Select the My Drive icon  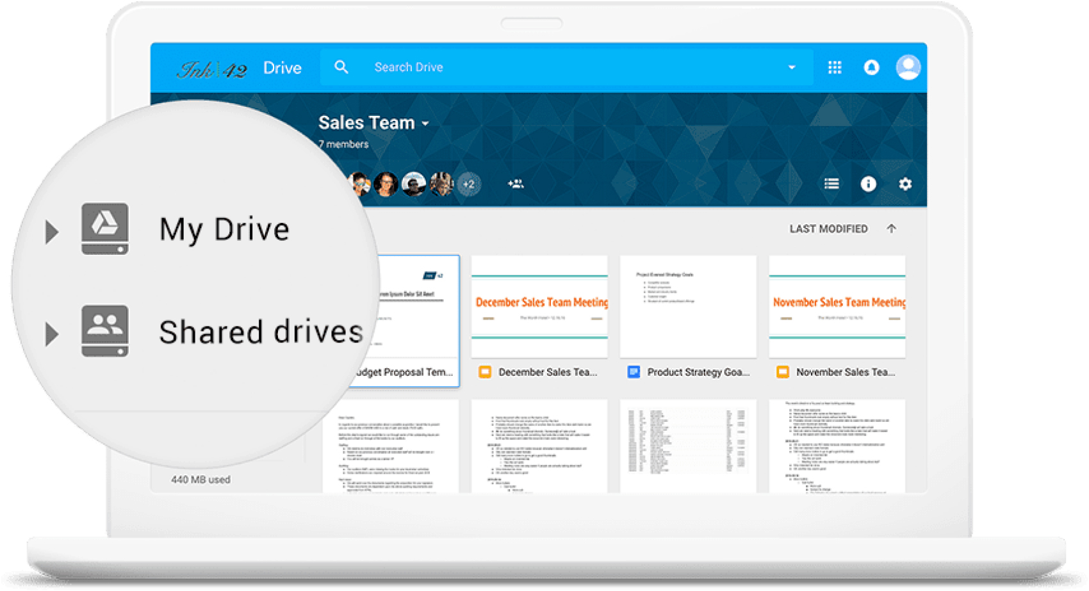pyautogui.click(x=104, y=229)
